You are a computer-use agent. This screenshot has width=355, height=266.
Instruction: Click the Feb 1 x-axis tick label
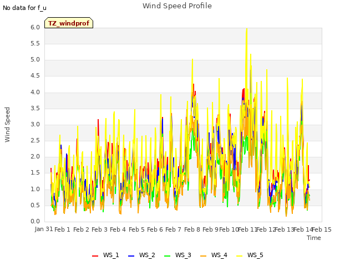point(62,229)
